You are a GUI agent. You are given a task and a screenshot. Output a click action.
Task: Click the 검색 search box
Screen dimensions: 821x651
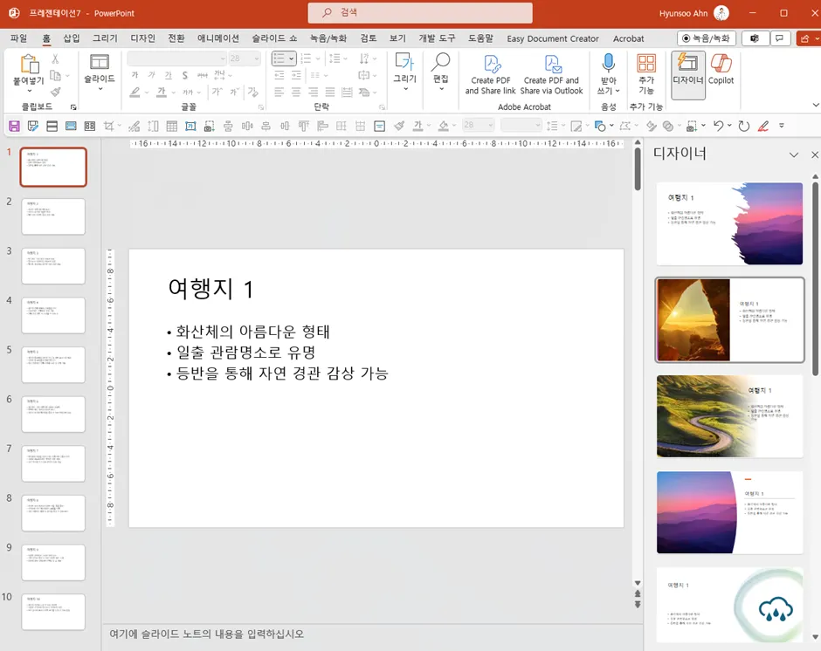tap(420, 13)
